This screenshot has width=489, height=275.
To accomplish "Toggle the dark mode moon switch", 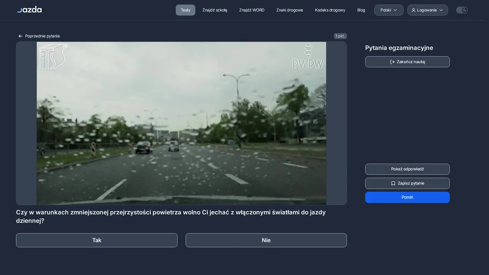I will coord(462,10).
